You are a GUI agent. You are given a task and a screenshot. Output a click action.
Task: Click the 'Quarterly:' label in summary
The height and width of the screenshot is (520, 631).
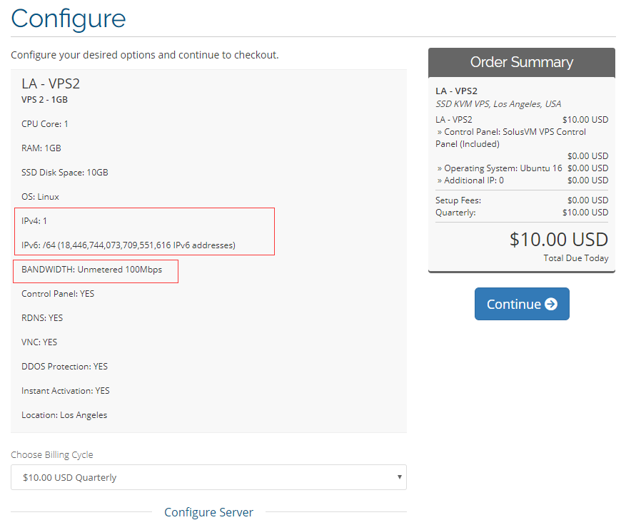455,213
